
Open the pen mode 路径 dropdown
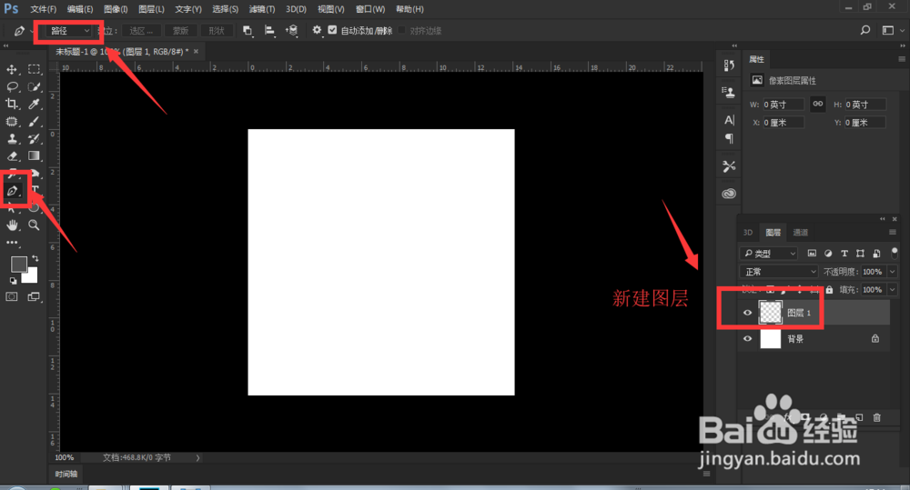coord(69,31)
